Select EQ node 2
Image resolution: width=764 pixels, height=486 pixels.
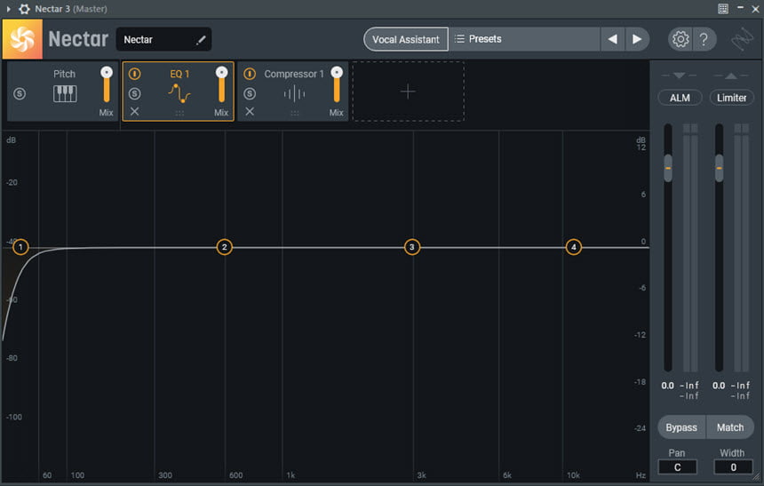(224, 247)
